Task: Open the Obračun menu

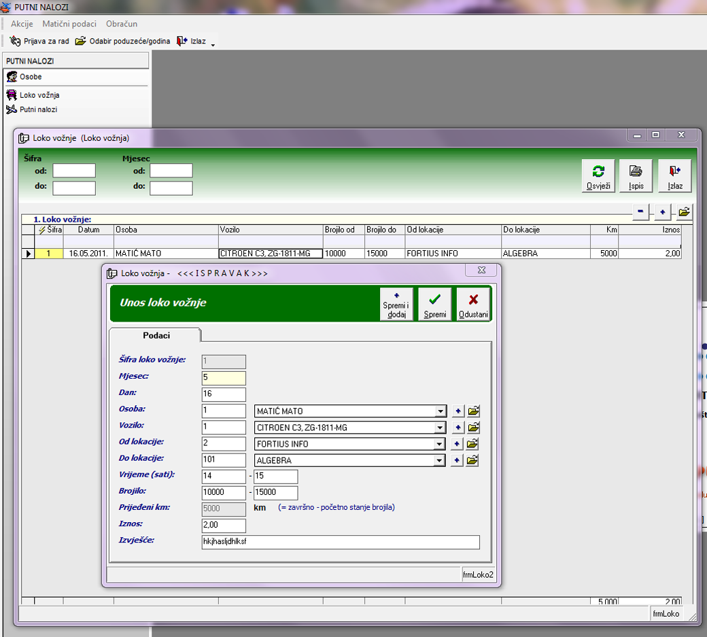Action: tap(122, 24)
